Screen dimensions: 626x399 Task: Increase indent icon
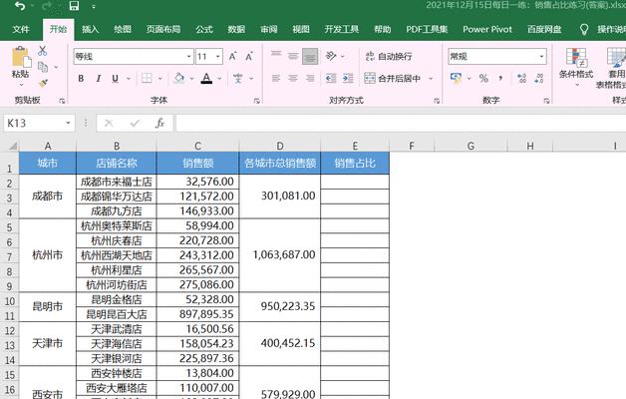tap(348, 78)
